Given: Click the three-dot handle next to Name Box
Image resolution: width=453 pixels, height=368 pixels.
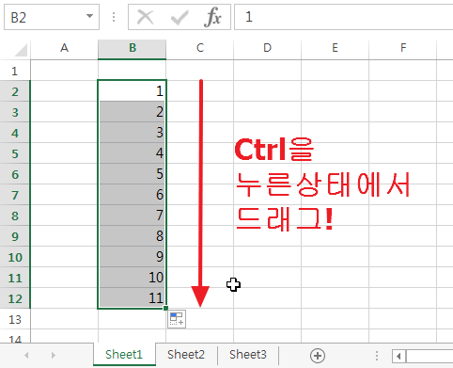Looking at the screenshot, I should point(114,17).
